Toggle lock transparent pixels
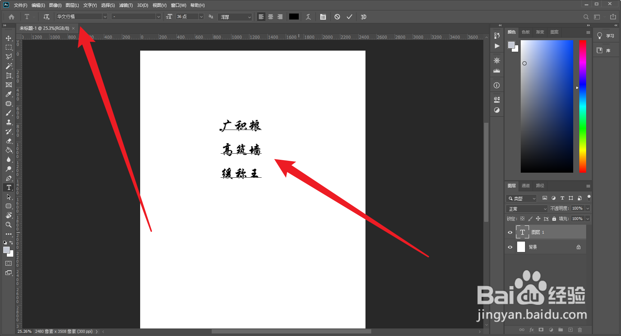This screenshot has width=621, height=336. 522,219
